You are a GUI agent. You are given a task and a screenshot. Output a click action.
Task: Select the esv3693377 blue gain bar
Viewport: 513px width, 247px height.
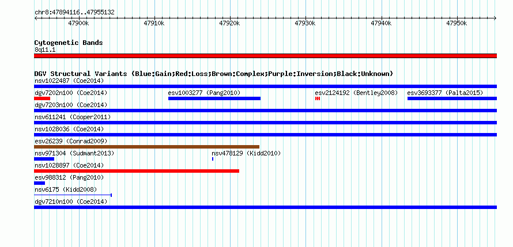[452, 98]
